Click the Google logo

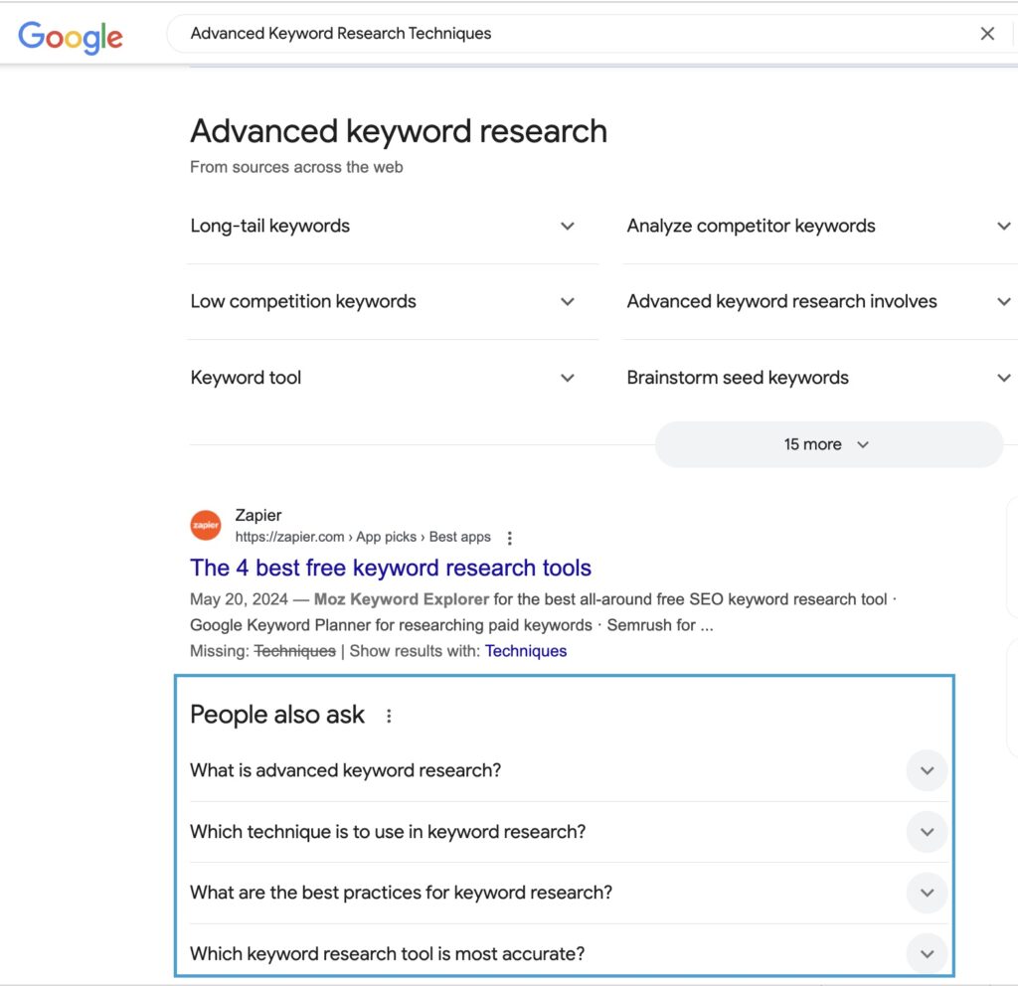(x=70, y=38)
